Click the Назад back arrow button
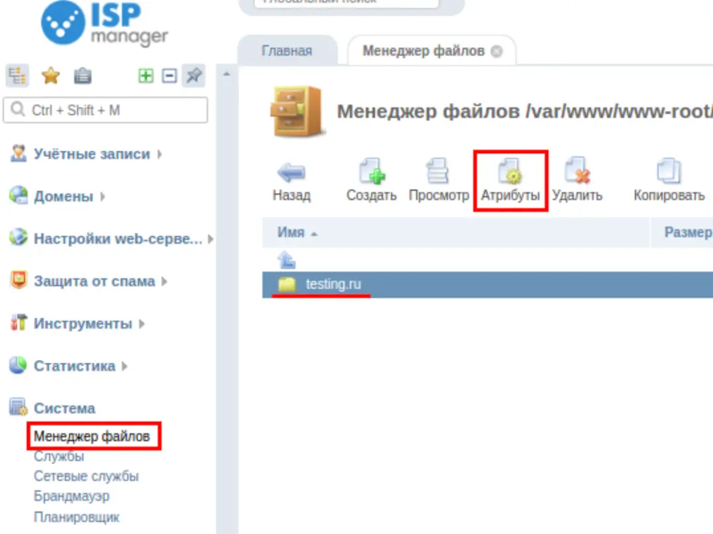Viewport: 713px width, 534px height. click(x=292, y=181)
